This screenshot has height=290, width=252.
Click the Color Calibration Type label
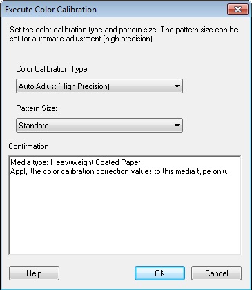52,69
